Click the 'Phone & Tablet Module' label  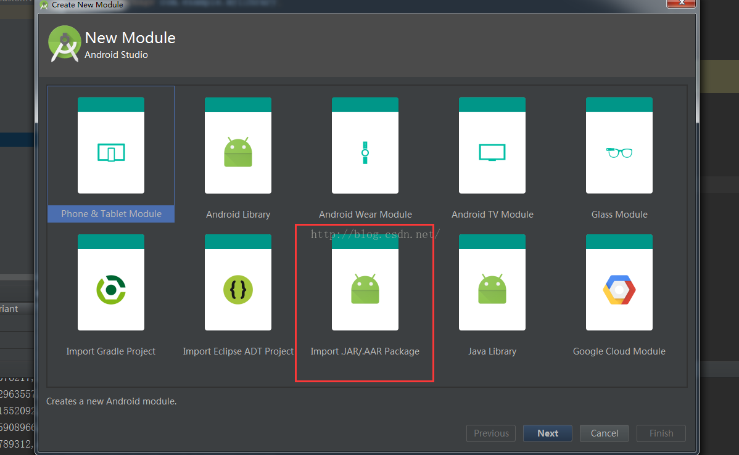[111, 214]
